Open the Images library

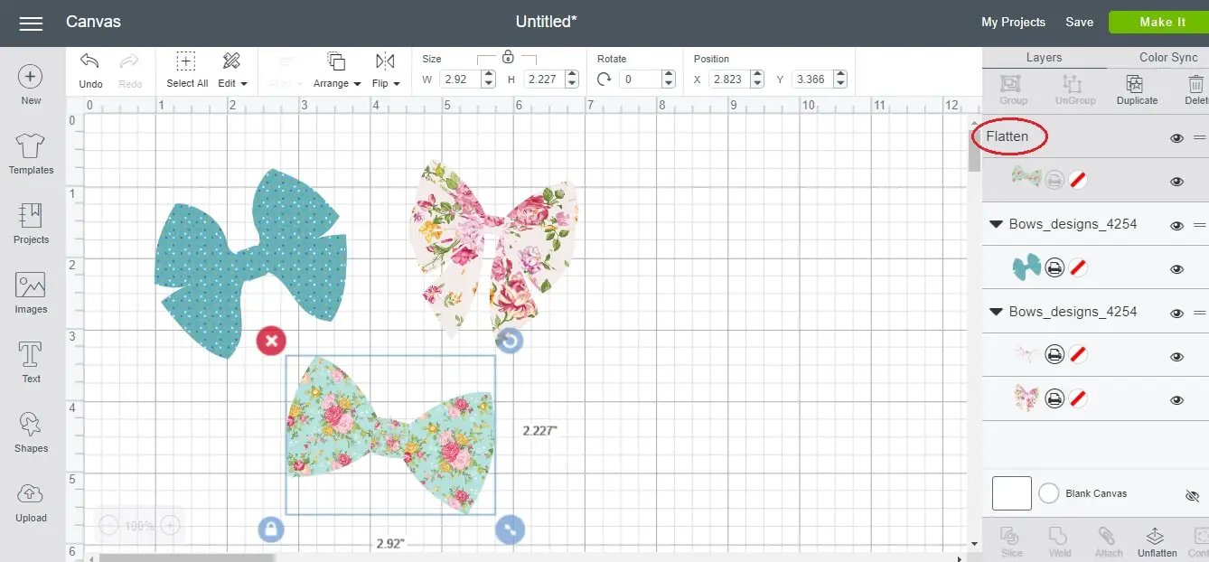click(31, 292)
